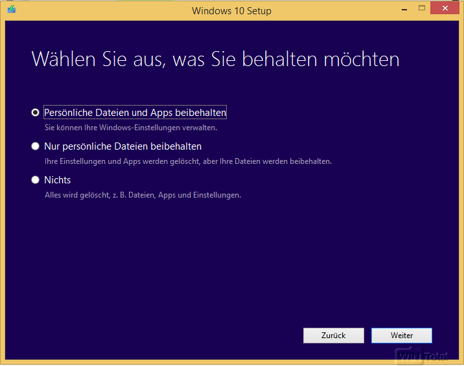Viewport: 464px width, 366px height.
Task: Click the 'Persönliche Dateien und Apps beibehalten' label
Action: (x=135, y=113)
